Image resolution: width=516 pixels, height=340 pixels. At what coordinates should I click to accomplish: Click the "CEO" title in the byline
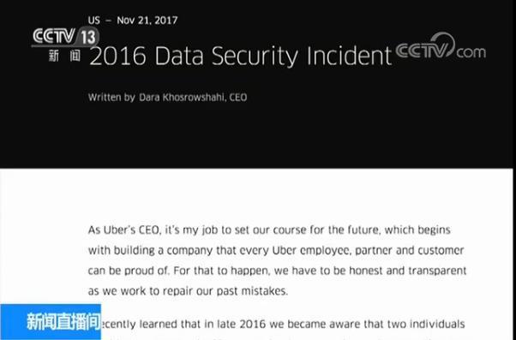click(238, 98)
